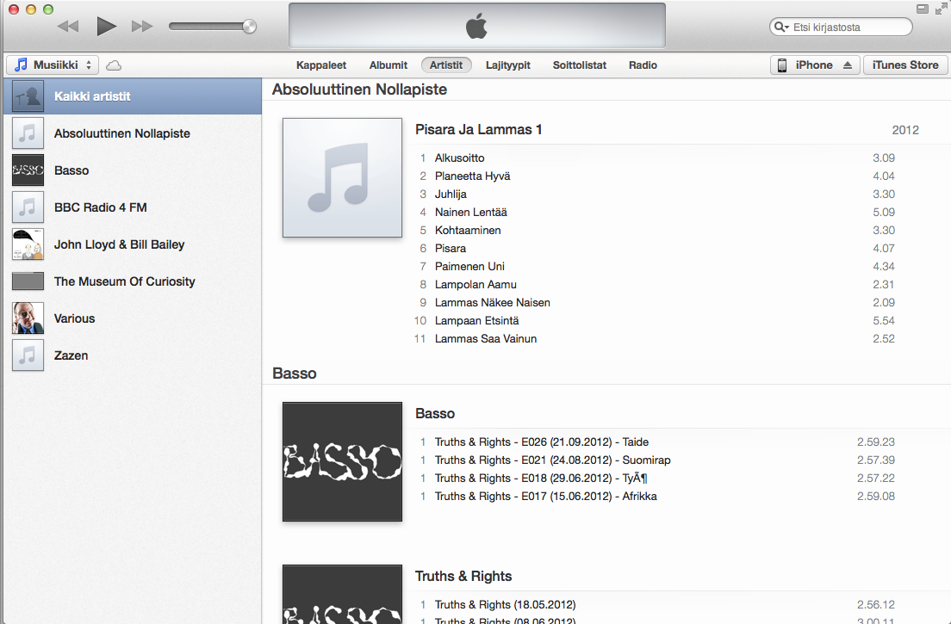
Task: Select the Various artist entry
Action: click(x=133, y=318)
